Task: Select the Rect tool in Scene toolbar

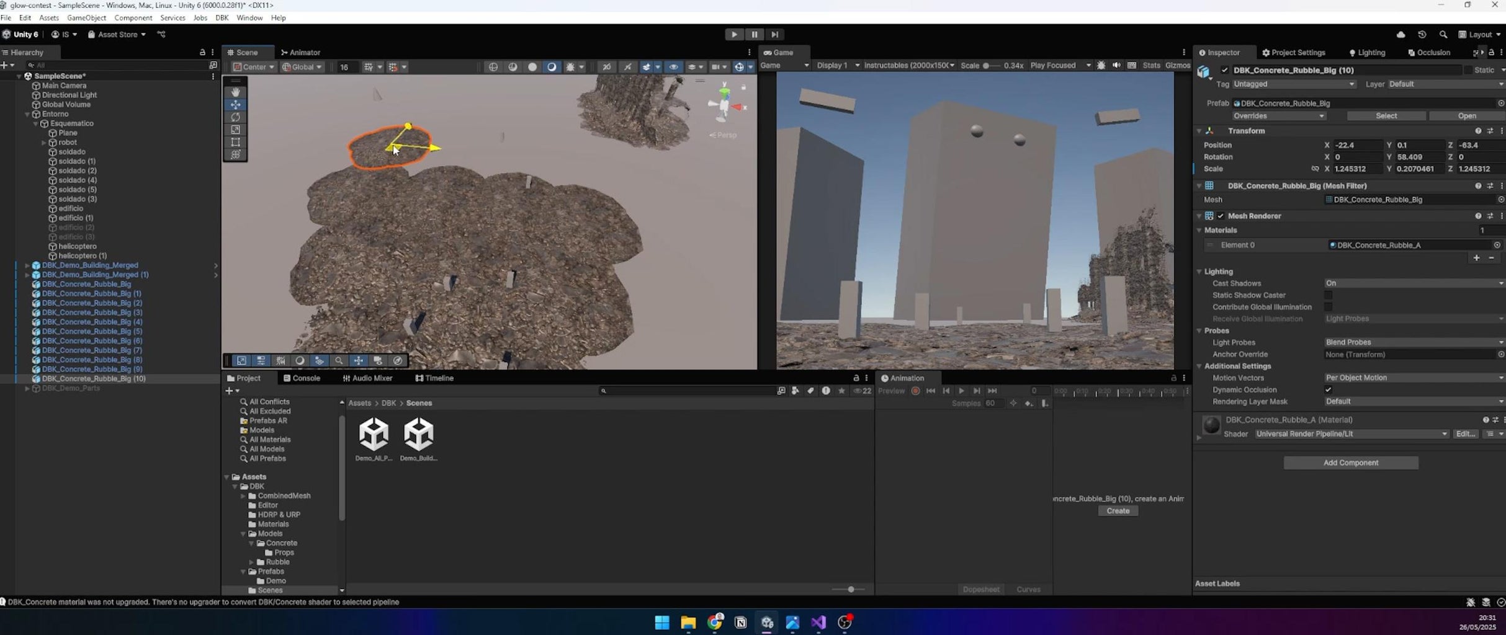Action: (x=235, y=142)
